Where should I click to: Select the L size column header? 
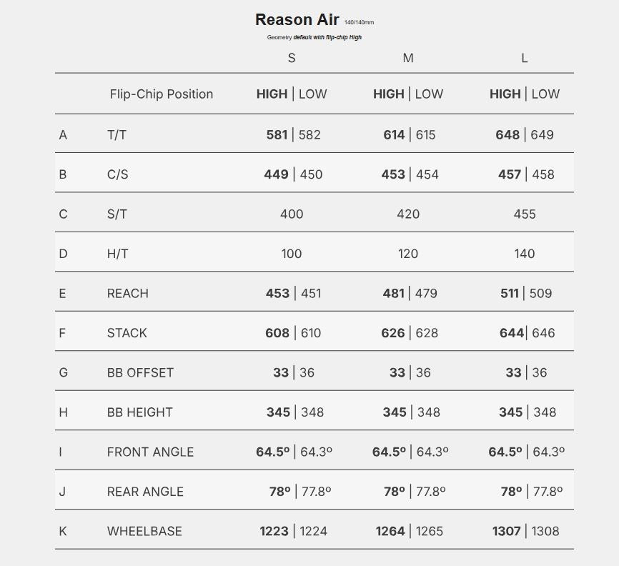(x=525, y=58)
